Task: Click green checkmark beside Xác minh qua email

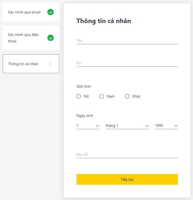Action: (50, 12)
